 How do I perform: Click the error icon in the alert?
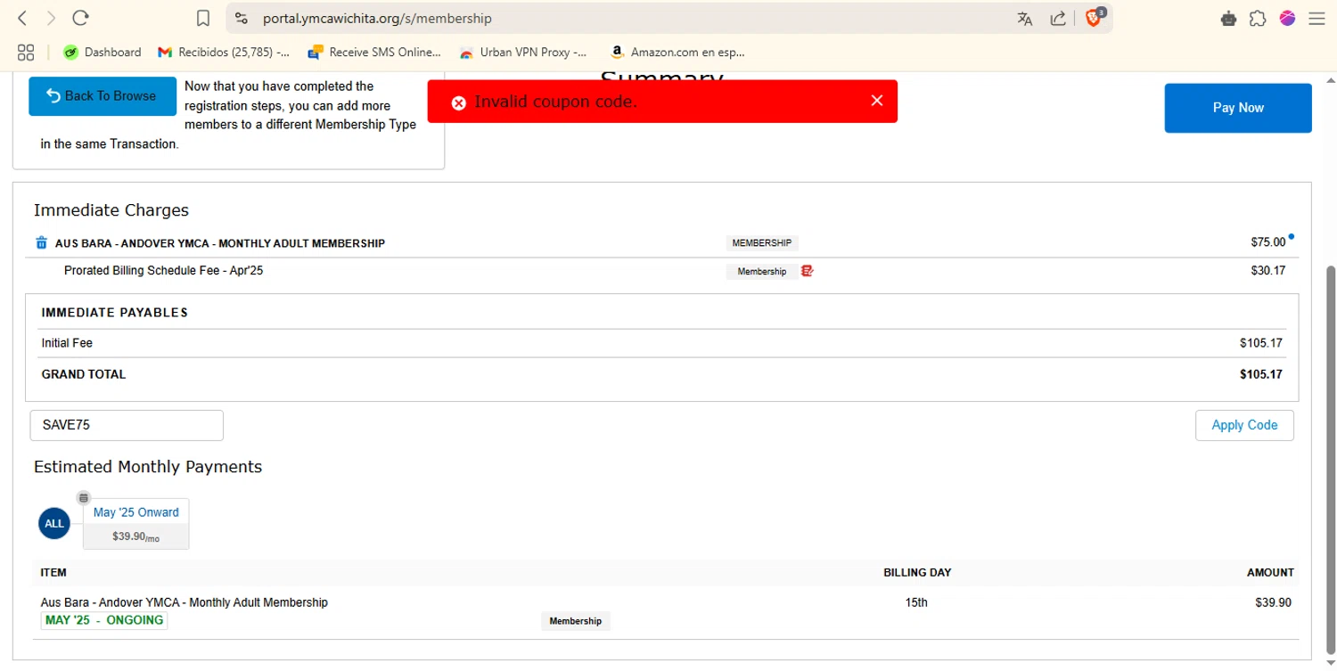coord(459,102)
